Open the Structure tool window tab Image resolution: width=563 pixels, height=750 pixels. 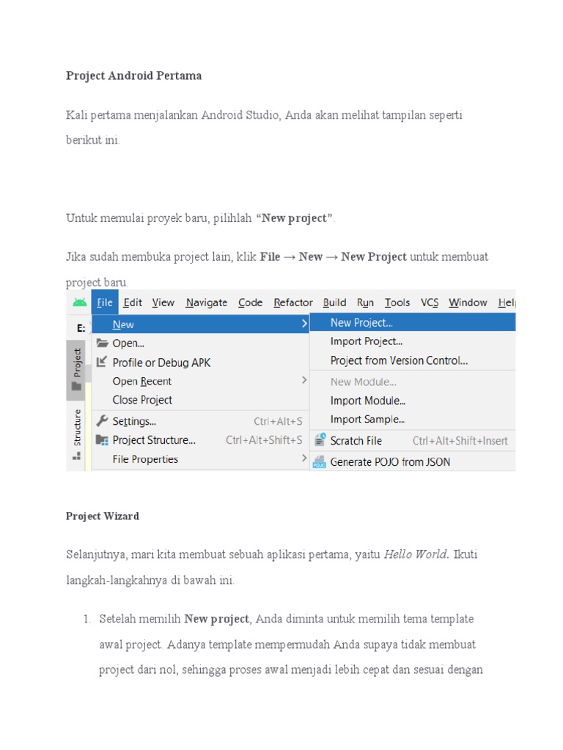point(76,434)
